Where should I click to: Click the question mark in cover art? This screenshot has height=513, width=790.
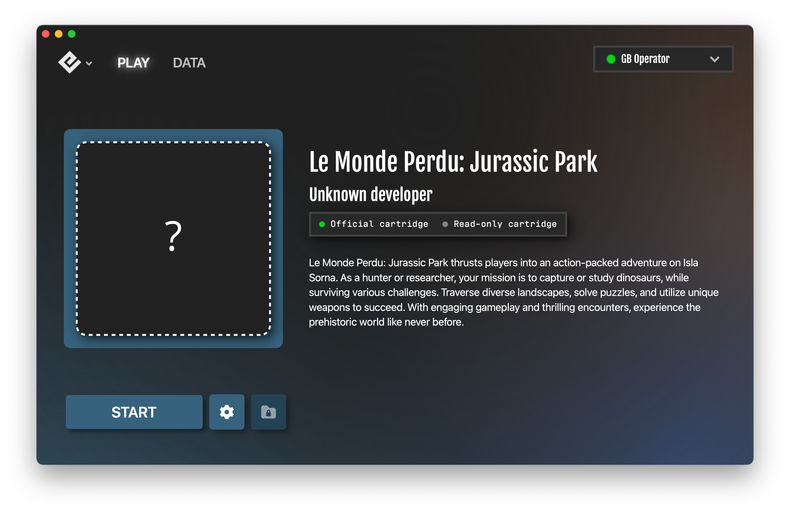173,236
